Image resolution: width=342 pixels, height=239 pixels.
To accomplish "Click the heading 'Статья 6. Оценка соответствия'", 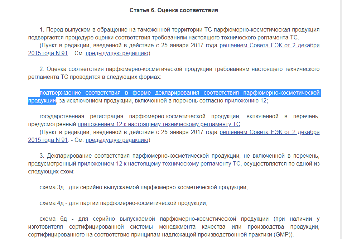I will [x=174, y=10].
